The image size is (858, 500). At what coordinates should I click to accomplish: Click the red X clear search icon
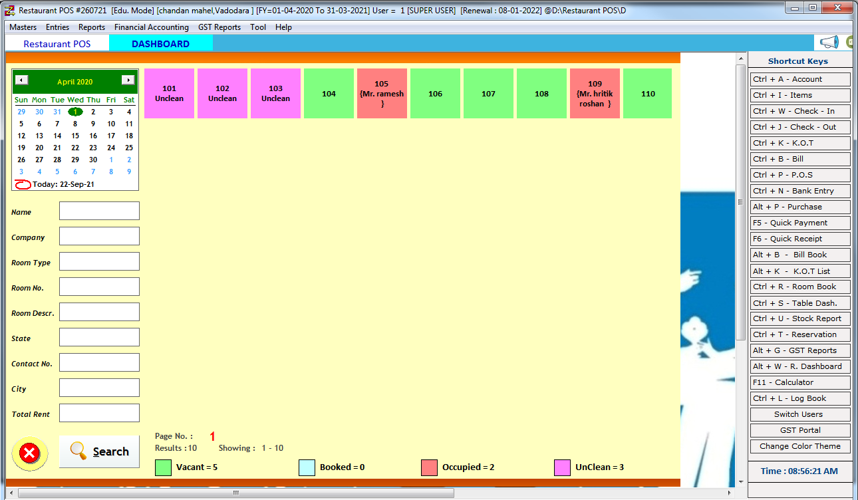29,452
